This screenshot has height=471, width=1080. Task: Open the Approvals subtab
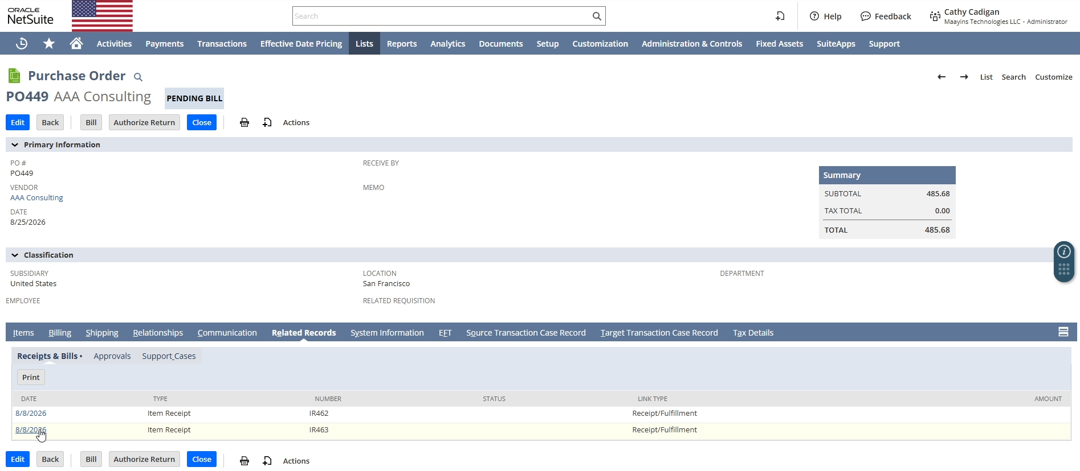coord(112,356)
